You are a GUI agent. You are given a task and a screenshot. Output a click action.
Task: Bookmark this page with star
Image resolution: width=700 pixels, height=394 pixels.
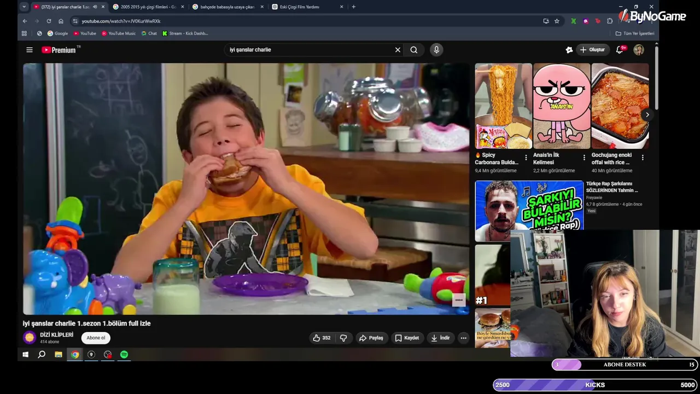[557, 21]
